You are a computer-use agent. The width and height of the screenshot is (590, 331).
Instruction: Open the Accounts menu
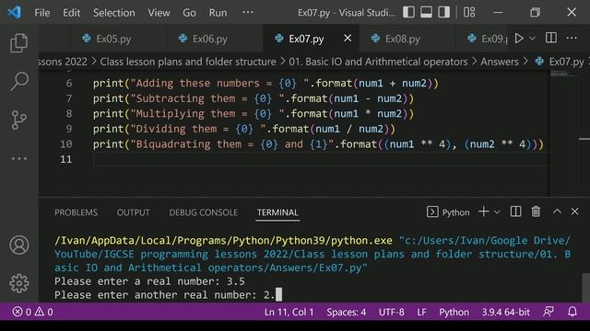tap(18, 245)
